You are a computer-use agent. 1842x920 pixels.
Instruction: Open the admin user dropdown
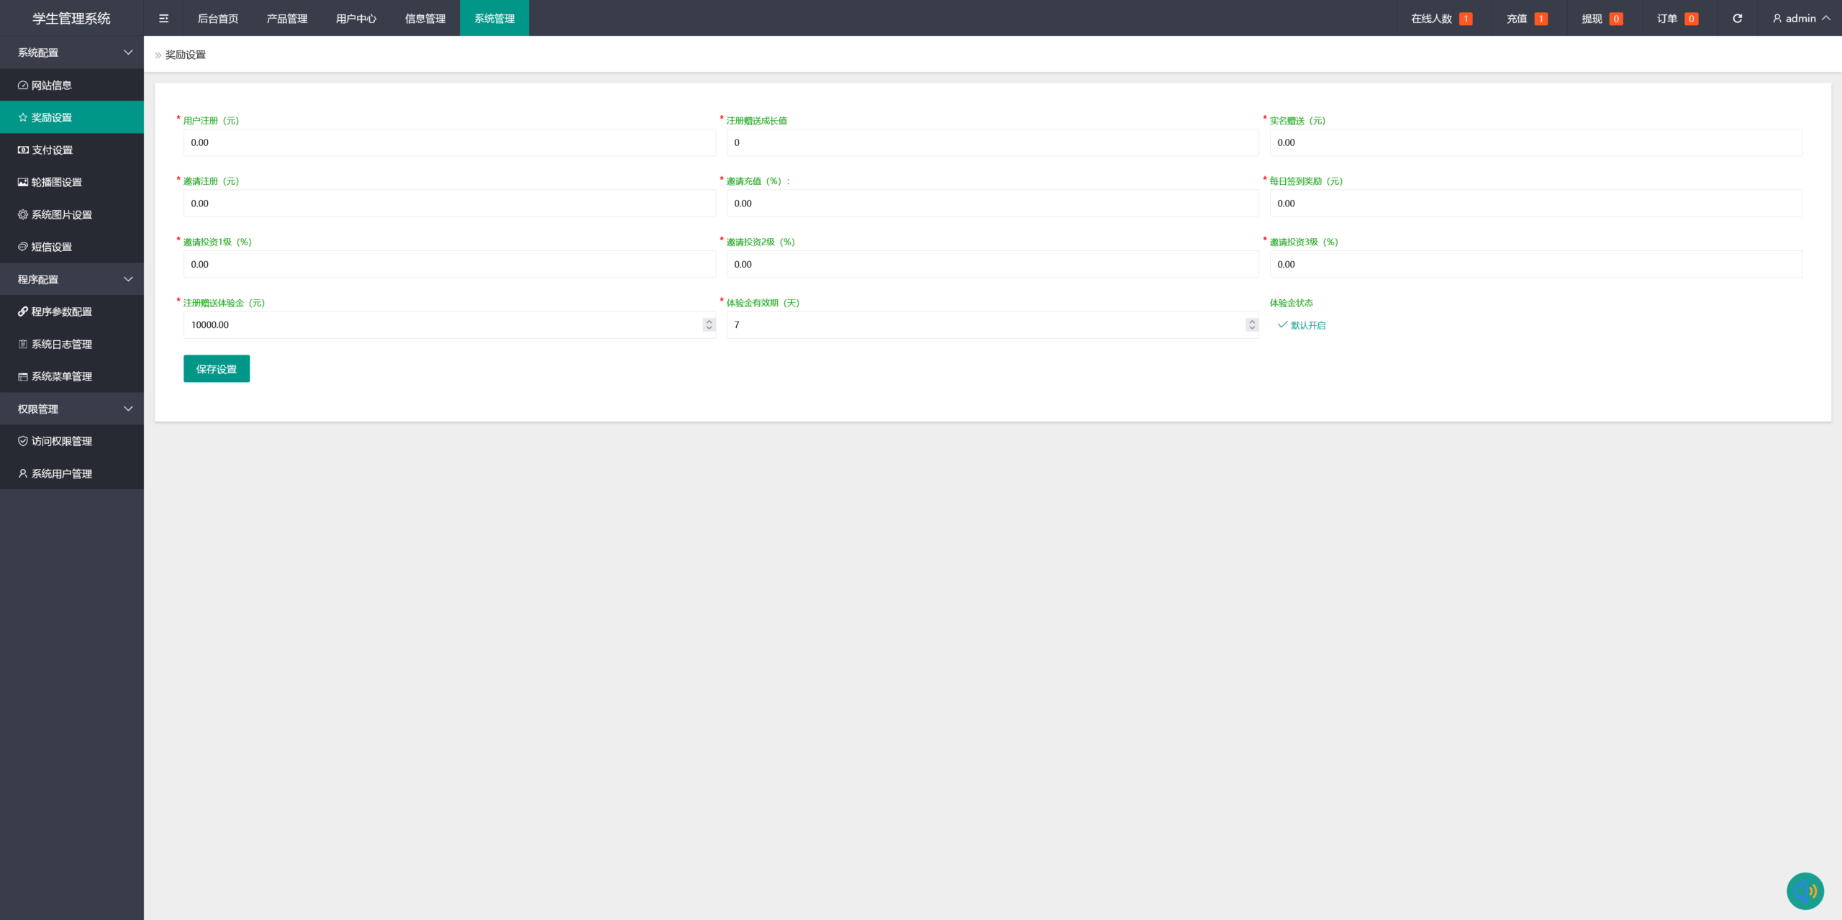point(1801,18)
